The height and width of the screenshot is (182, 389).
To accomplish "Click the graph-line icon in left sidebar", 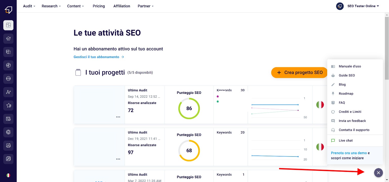I will pos(8,92).
